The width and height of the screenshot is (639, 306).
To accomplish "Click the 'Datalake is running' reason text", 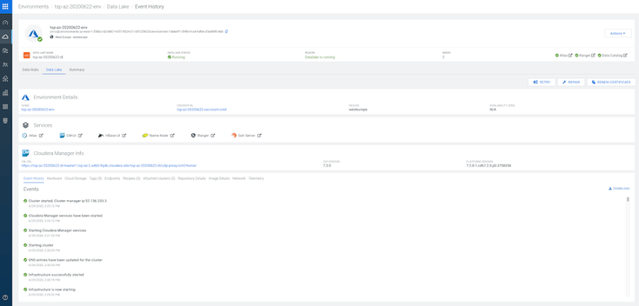I will click(x=320, y=57).
